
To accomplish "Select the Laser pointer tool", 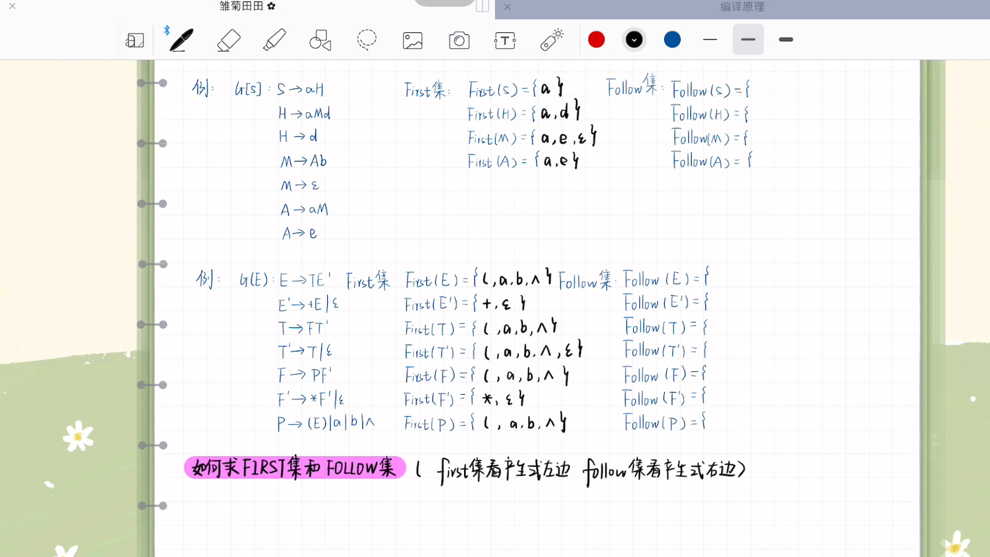I will click(x=551, y=40).
